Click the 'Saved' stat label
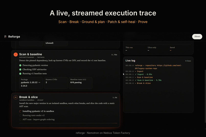Screen dimensions: 206x137 coord(172,47)
